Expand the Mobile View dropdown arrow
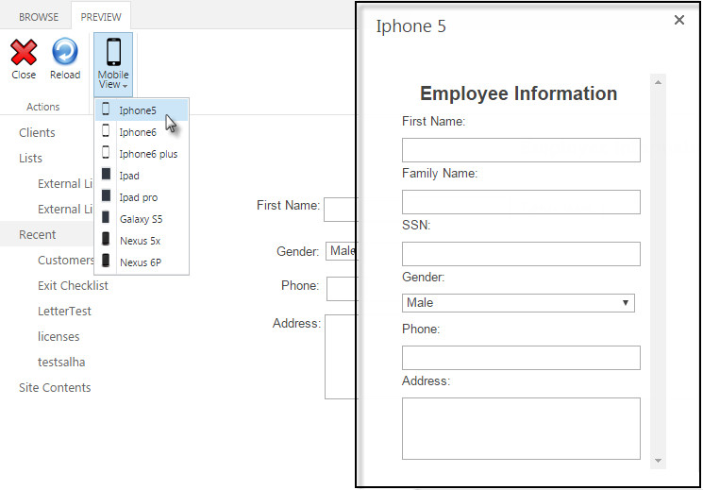The height and width of the screenshot is (490, 703). tap(125, 86)
